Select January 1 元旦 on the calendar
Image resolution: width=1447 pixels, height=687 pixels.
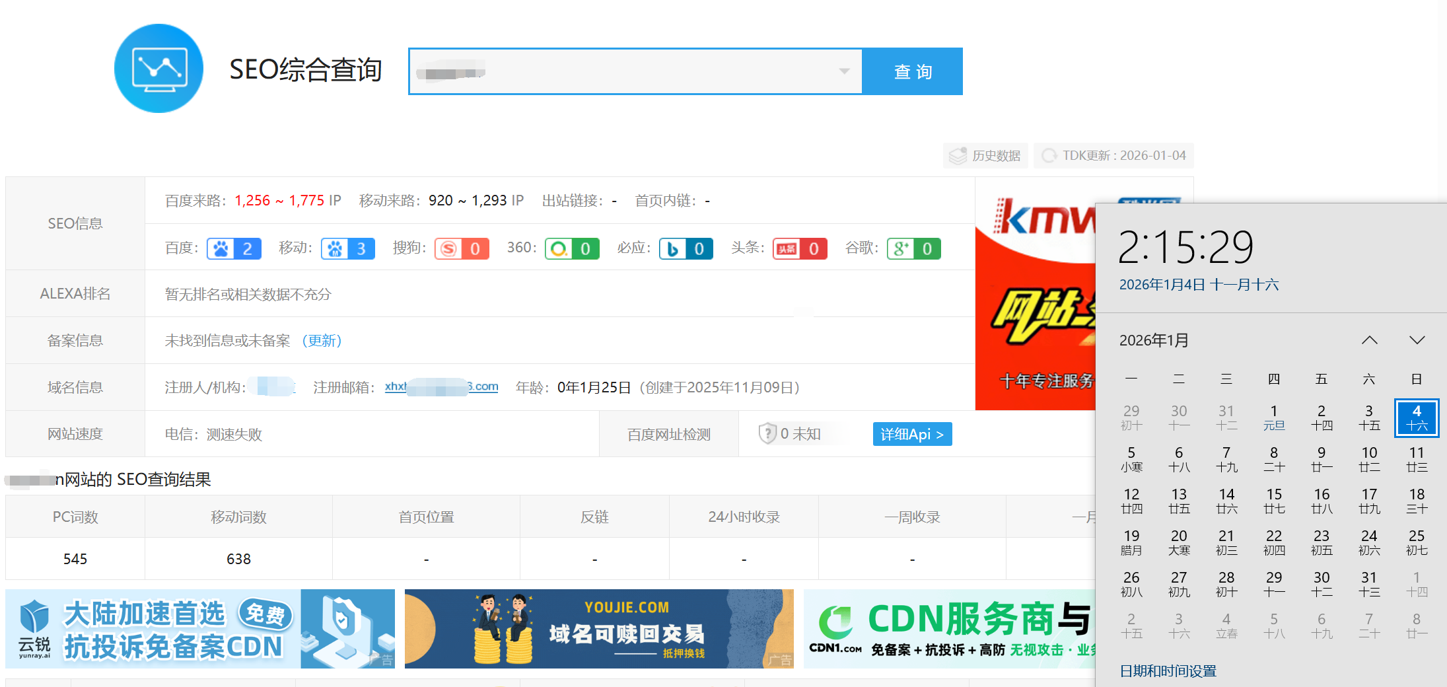pos(1274,416)
